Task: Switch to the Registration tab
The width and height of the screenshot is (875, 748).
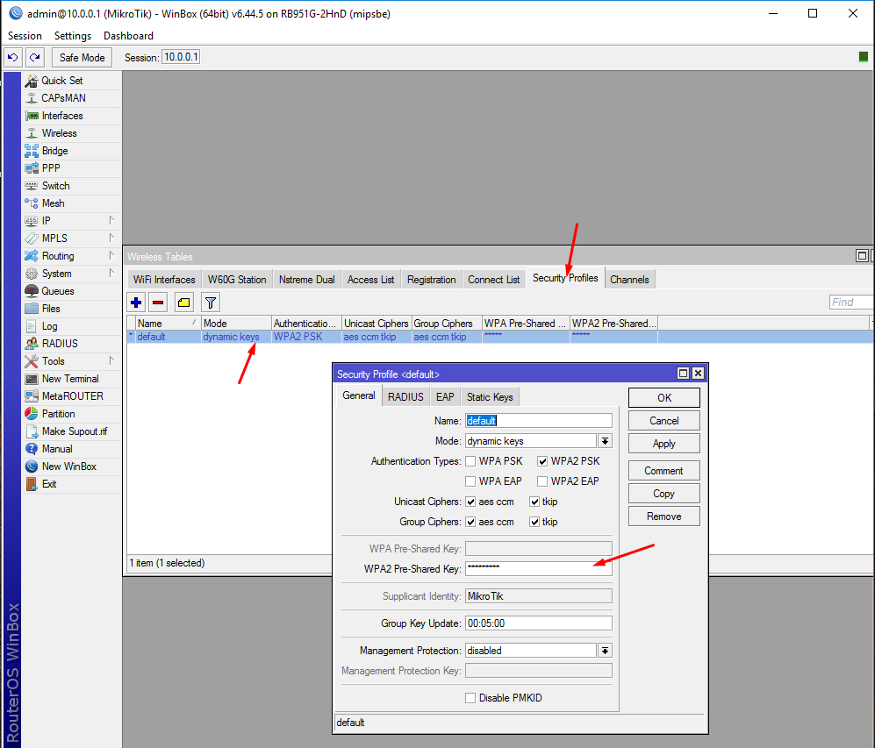Action: pyautogui.click(x=432, y=280)
